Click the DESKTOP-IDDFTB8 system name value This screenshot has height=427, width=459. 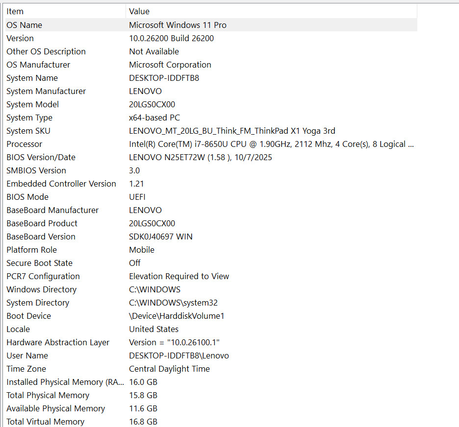coord(164,78)
